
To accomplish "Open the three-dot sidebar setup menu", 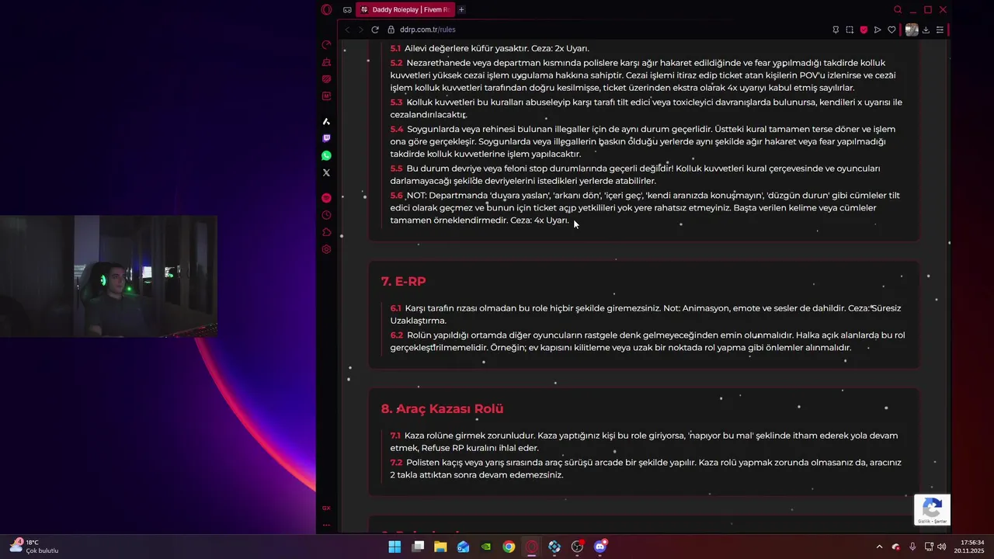I will click(x=326, y=525).
